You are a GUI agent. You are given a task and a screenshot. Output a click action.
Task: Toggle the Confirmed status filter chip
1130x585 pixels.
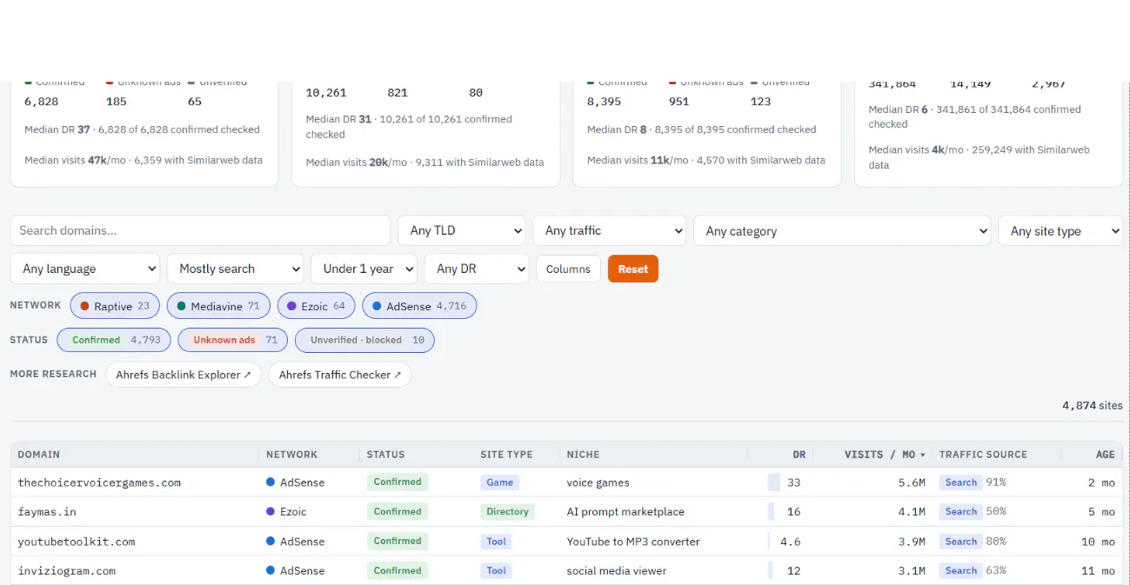coord(114,340)
